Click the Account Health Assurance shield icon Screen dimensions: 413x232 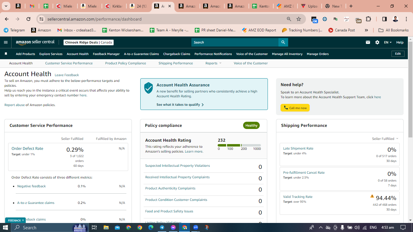(x=148, y=88)
